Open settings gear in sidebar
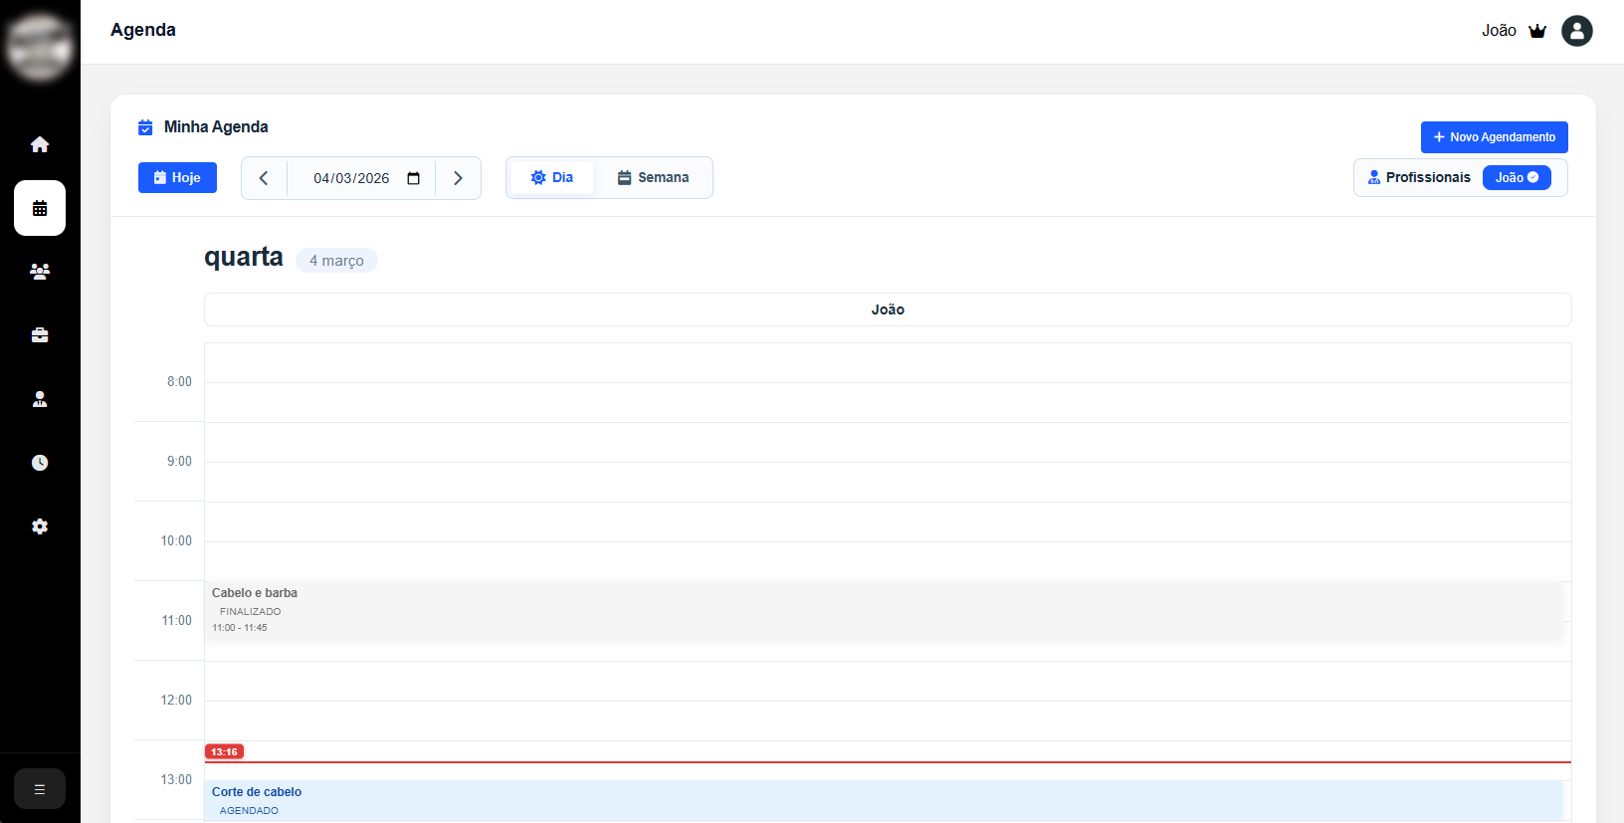 pyautogui.click(x=40, y=526)
